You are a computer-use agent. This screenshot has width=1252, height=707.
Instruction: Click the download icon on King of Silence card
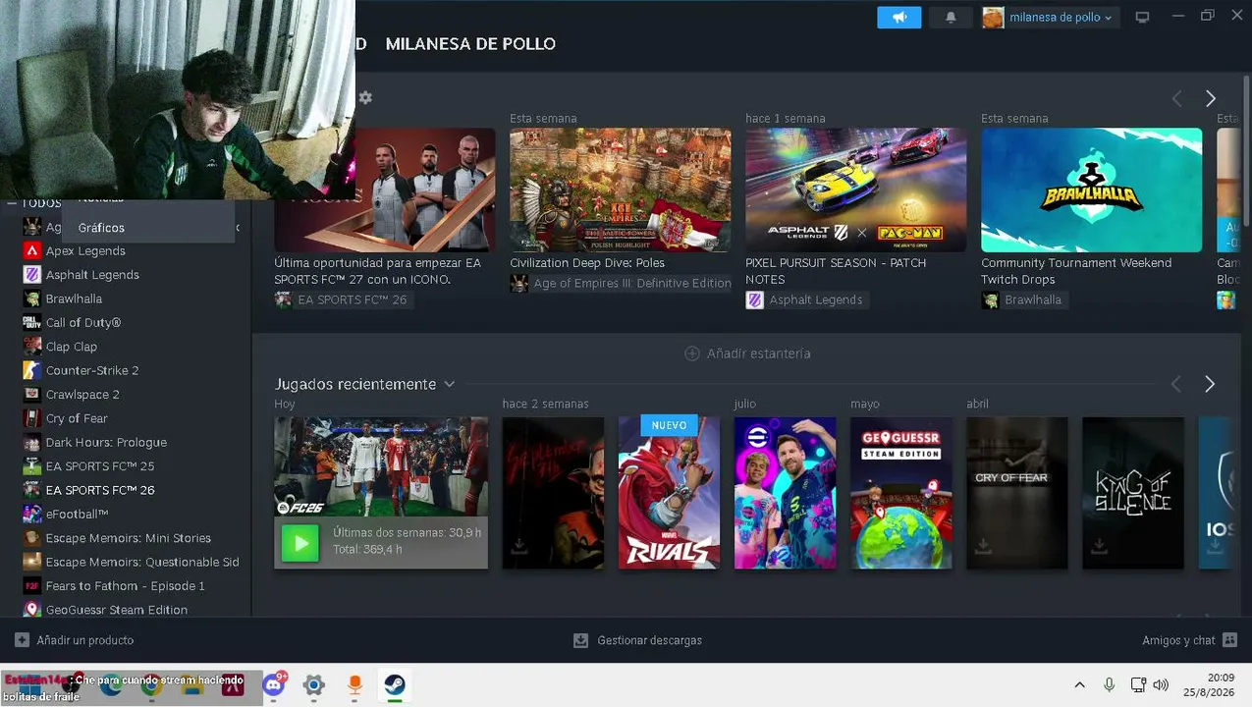(1098, 546)
